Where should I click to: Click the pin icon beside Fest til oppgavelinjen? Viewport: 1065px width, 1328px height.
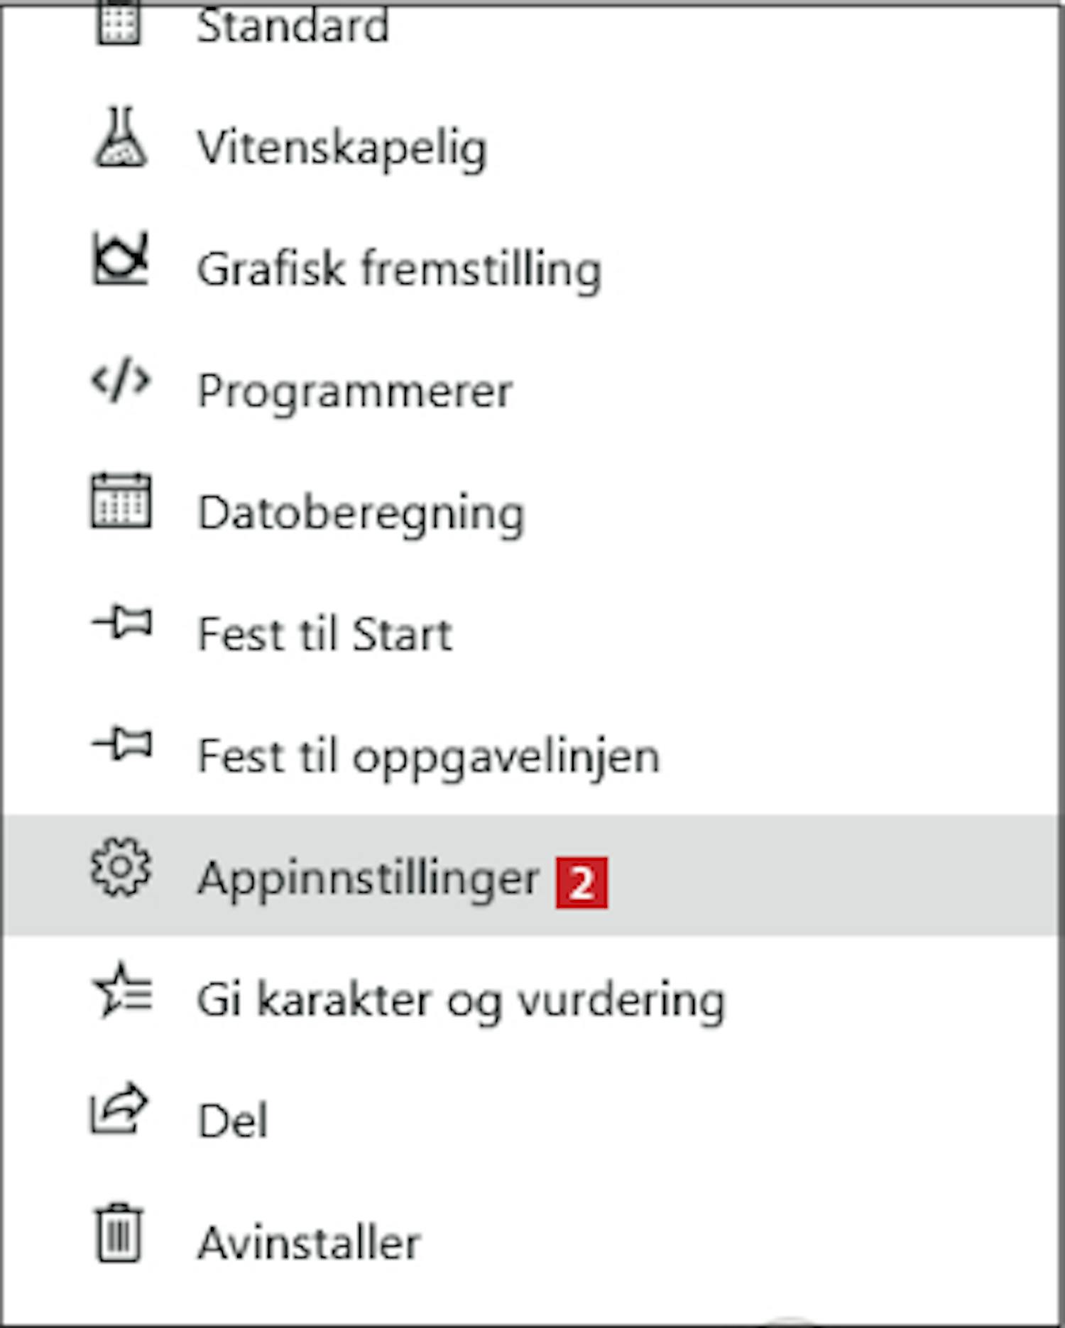coord(122,744)
